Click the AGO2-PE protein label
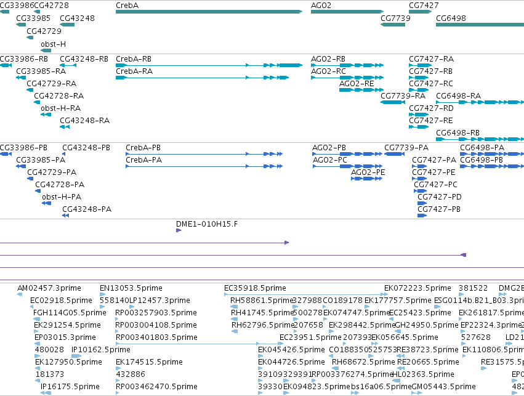The width and height of the screenshot is (524, 396). [x=368, y=172]
